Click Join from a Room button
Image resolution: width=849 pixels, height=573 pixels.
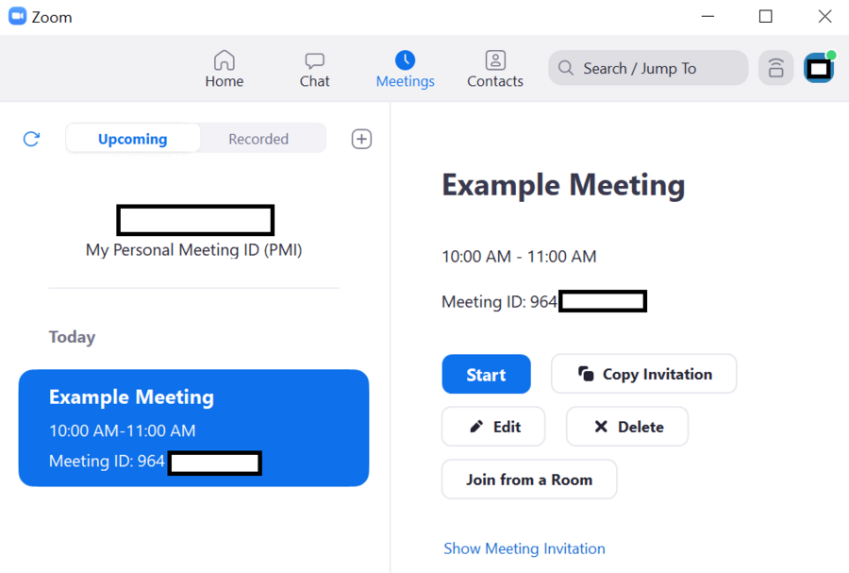pyautogui.click(x=529, y=480)
